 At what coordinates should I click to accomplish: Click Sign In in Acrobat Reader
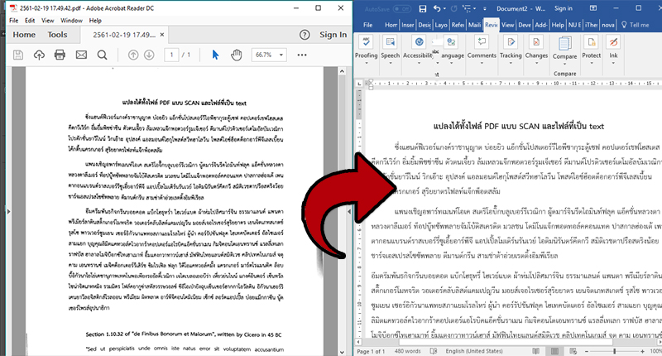click(x=333, y=35)
